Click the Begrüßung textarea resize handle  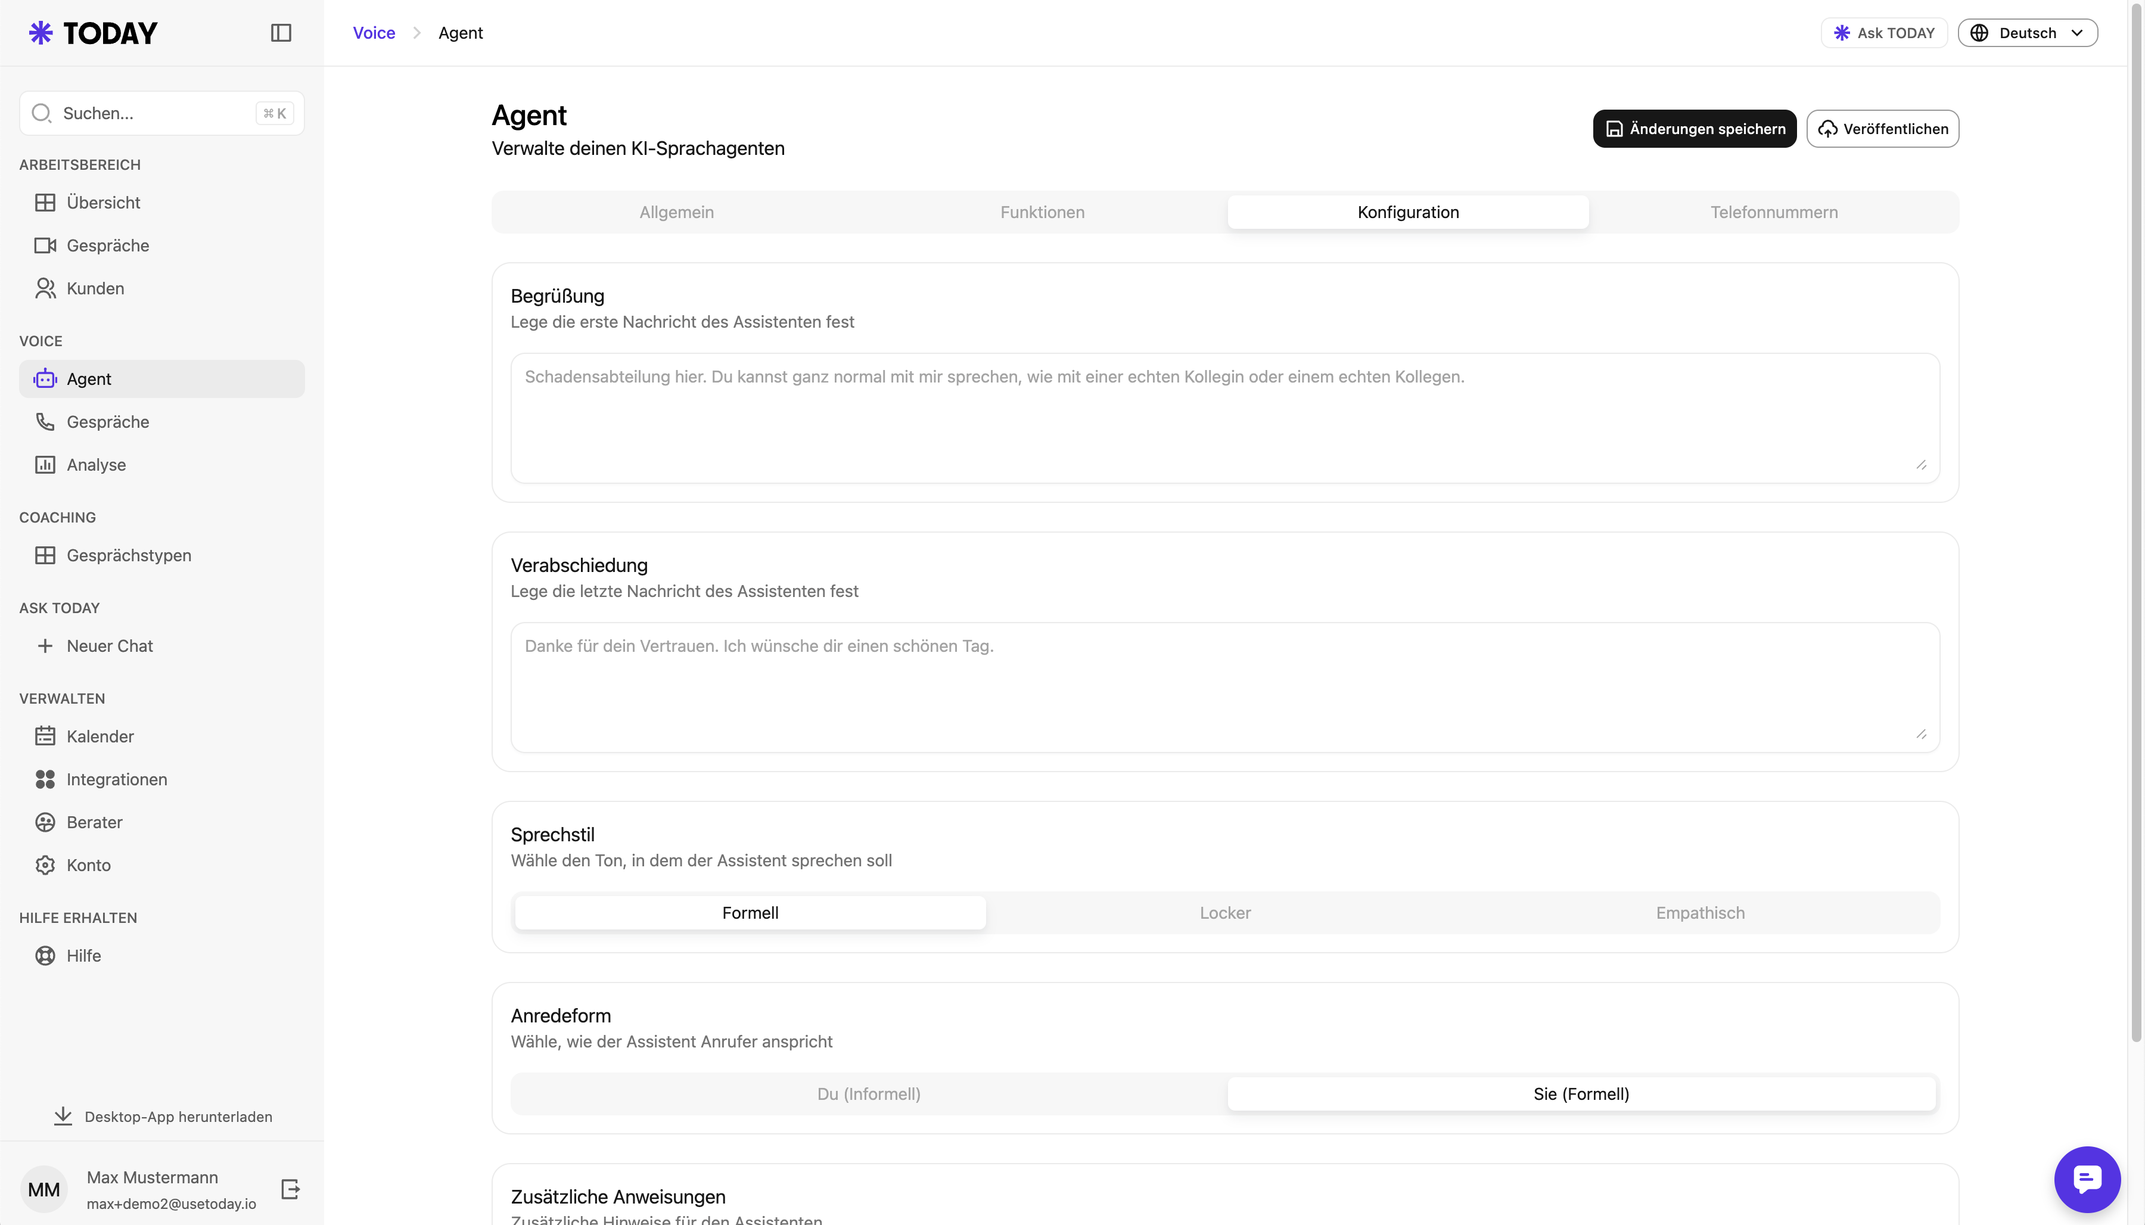click(1921, 465)
